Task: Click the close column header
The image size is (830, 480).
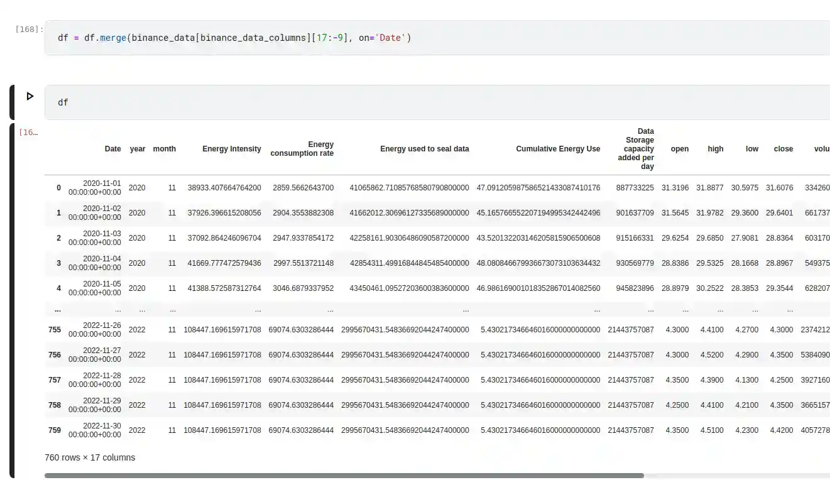Action: point(783,149)
